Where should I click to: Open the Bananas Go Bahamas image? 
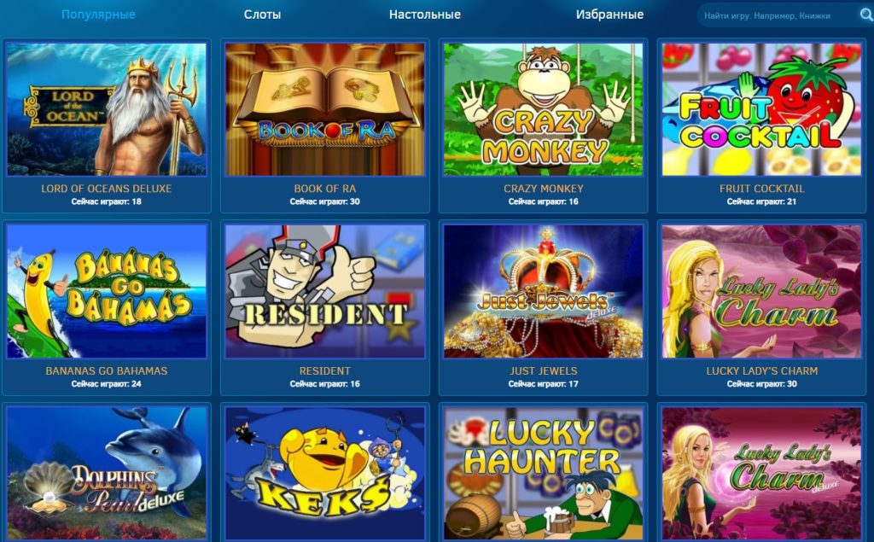point(107,292)
